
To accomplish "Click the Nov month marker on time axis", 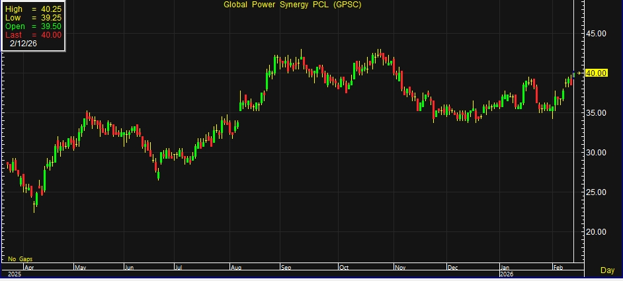I will tap(400, 267).
